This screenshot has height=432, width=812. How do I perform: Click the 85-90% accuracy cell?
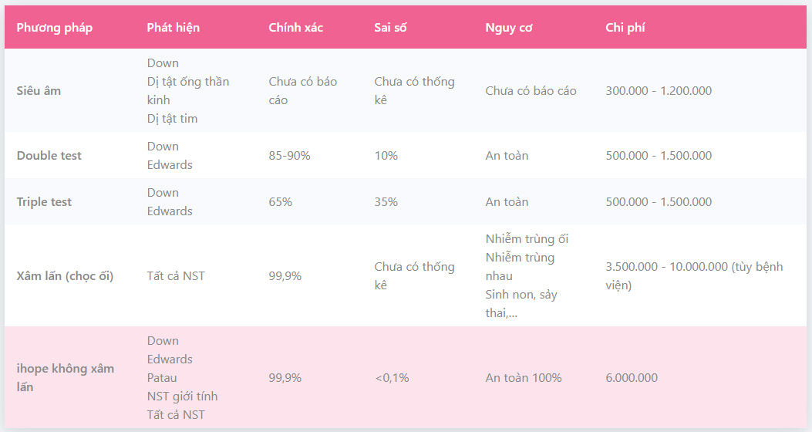click(289, 155)
